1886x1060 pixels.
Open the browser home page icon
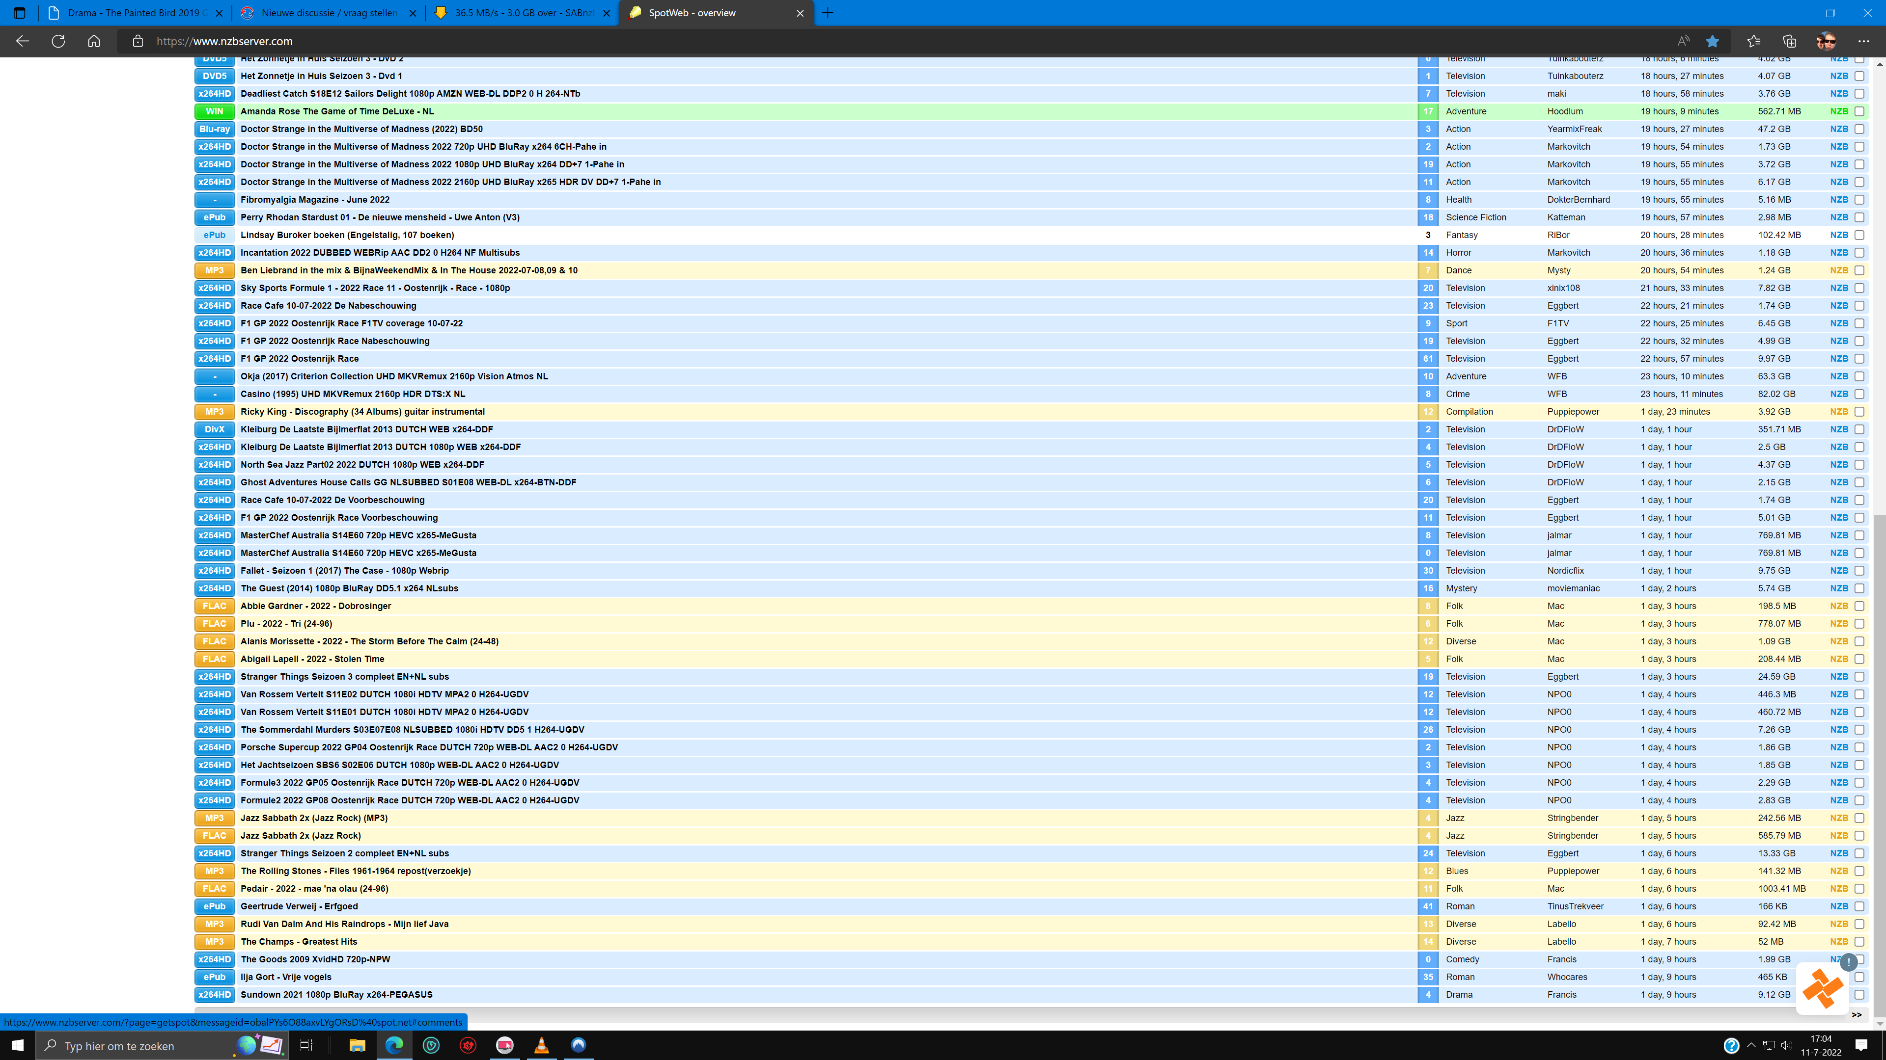click(94, 41)
